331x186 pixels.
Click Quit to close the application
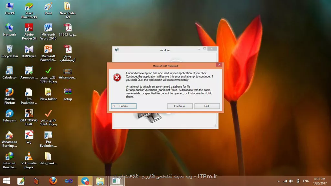point(207,106)
